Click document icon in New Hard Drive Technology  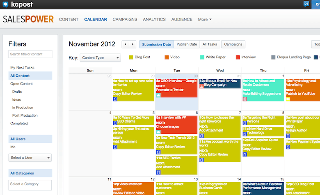[x=245, y=134]
